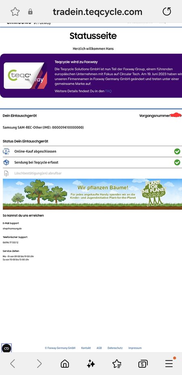Open bookmarks list star icon
182x375 pixels.
click(x=117, y=364)
